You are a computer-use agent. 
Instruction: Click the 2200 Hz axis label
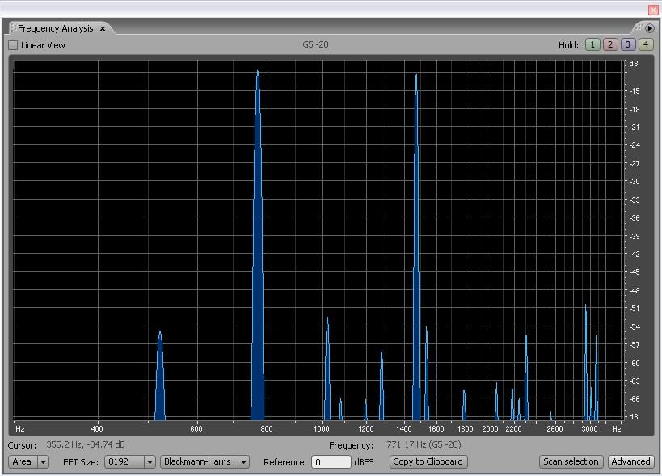click(x=513, y=429)
